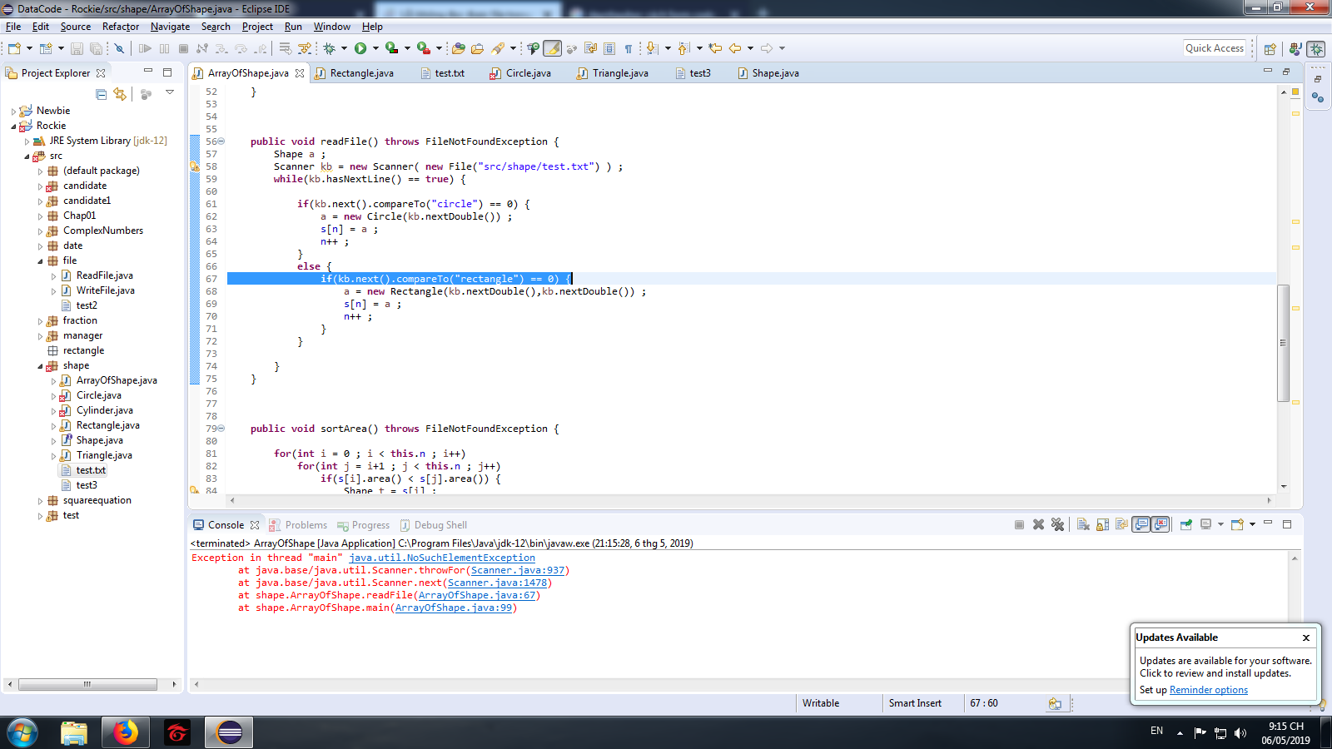This screenshot has width=1332, height=749.
Task: Toggle Scroll Lock in Console toolbar
Action: pos(1102,524)
